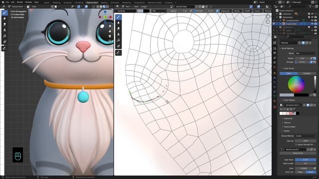Select the Draw tool in image editor toolbar
319x179 pixels.
tap(118, 17)
